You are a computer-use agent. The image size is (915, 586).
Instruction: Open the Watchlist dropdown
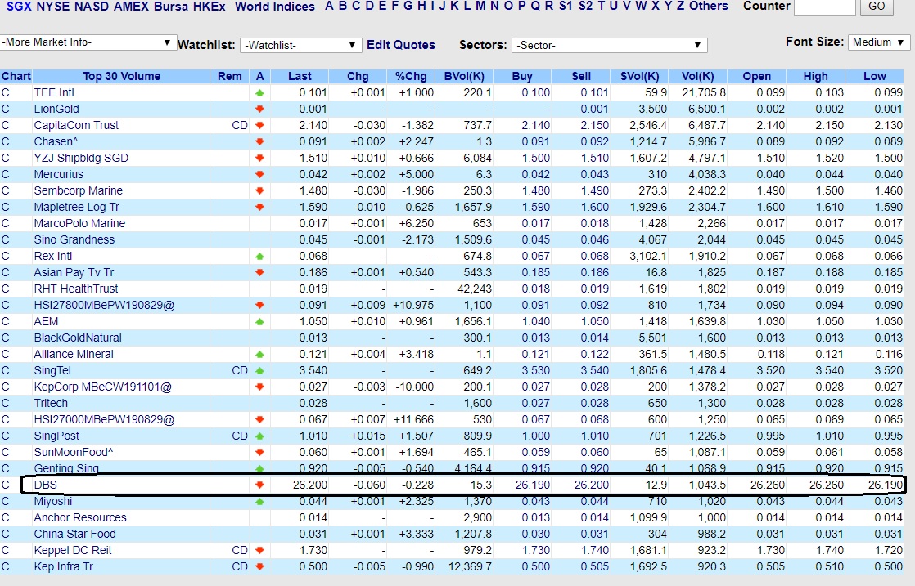300,46
